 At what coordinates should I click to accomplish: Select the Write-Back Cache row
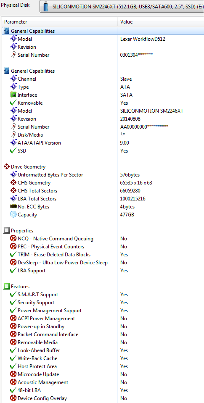[103, 358]
